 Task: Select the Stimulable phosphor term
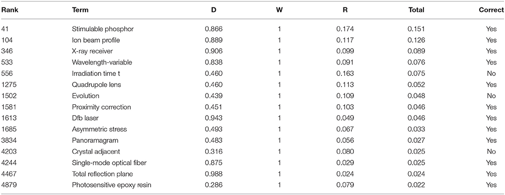pos(103,29)
